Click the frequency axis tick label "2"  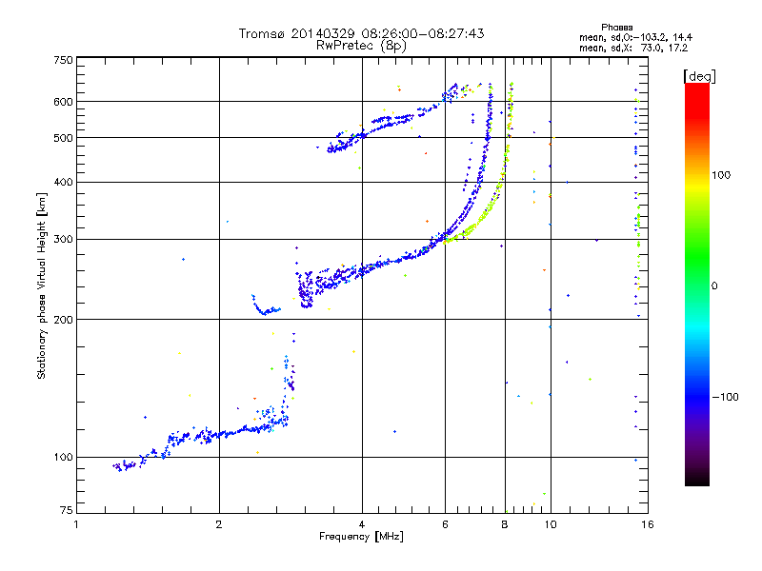pyautogui.click(x=219, y=524)
